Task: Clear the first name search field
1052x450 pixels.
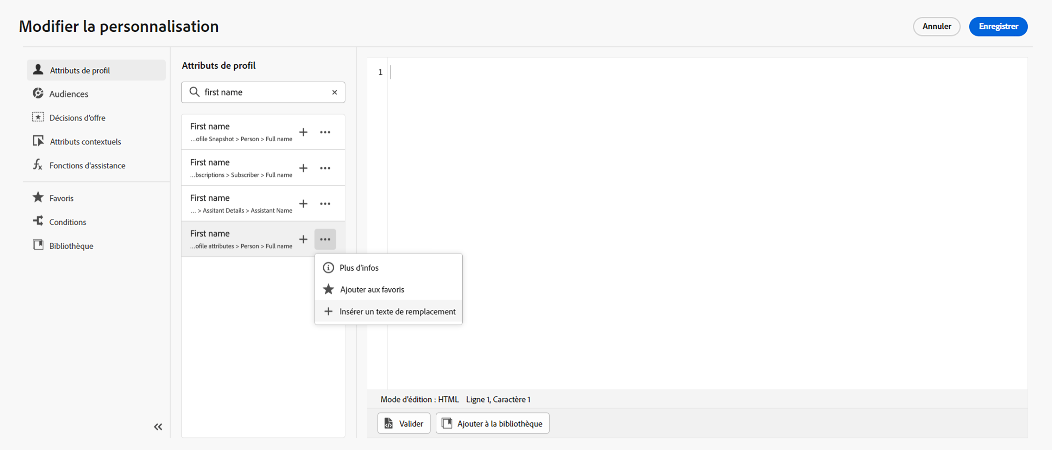Action: coord(335,92)
